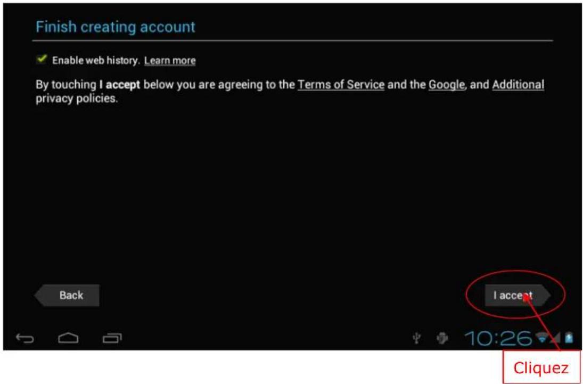Click the 10:26 system clock
This screenshot has height=384, width=583.
pyautogui.click(x=498, y=338)
